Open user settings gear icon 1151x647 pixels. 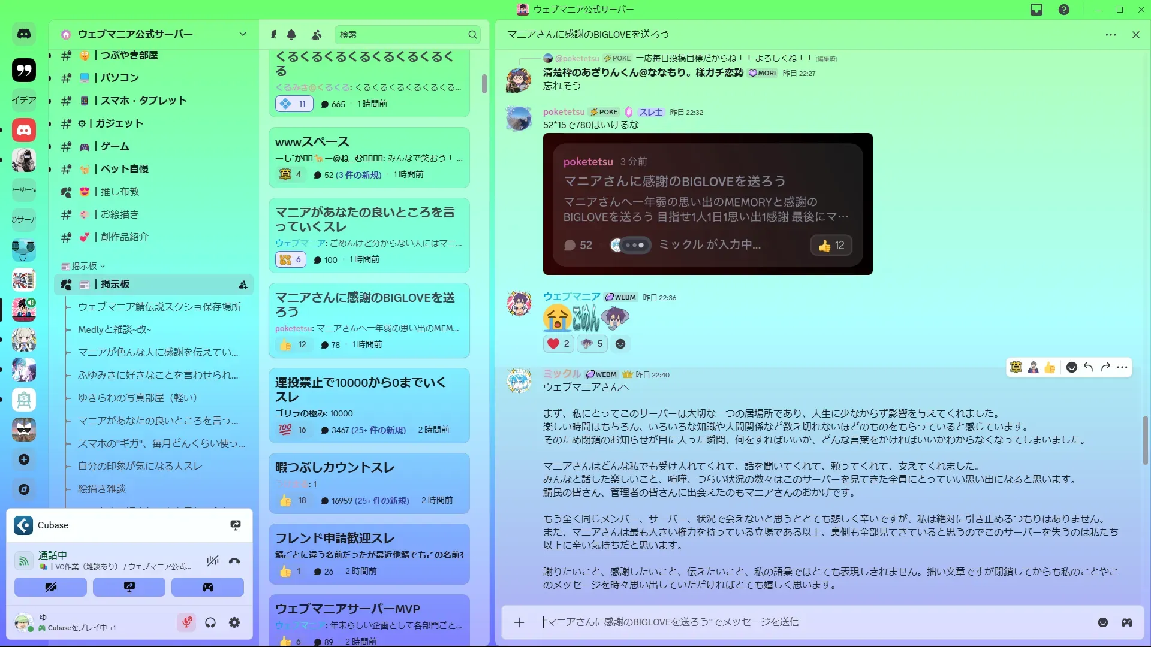tap(234, 623)
